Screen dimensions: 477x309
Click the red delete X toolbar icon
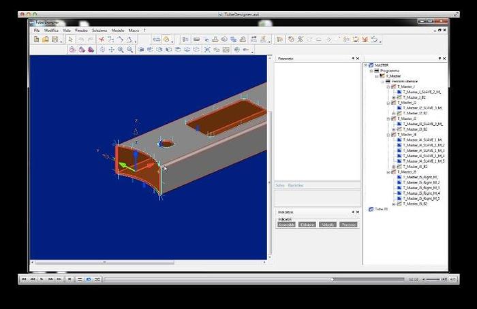point(102,39)
